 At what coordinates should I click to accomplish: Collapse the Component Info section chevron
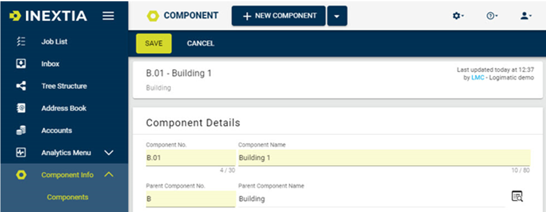tap(109, 175)
